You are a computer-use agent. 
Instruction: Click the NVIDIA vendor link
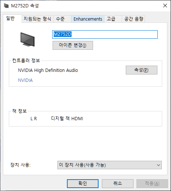point(25,80)
